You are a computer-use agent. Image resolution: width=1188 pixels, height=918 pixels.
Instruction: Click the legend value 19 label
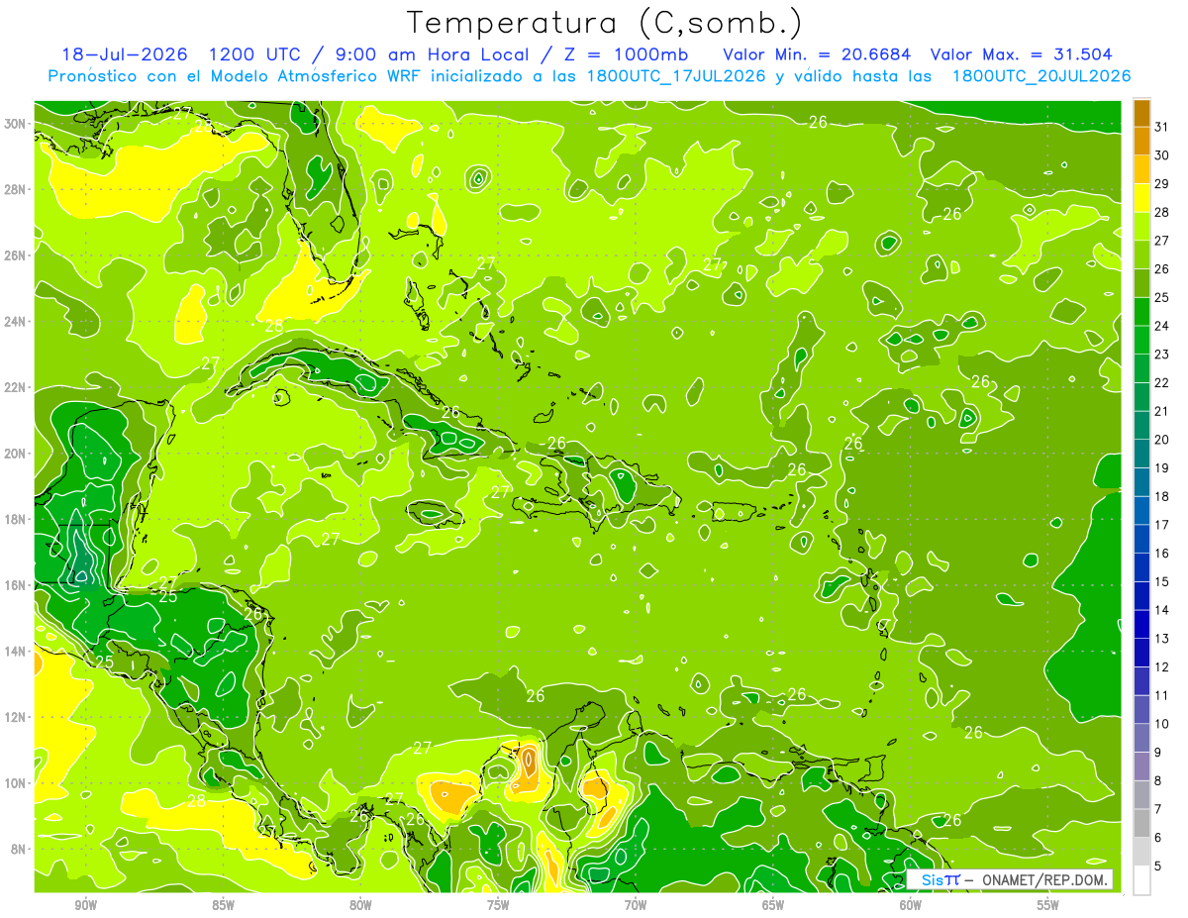coord(1161,467)
